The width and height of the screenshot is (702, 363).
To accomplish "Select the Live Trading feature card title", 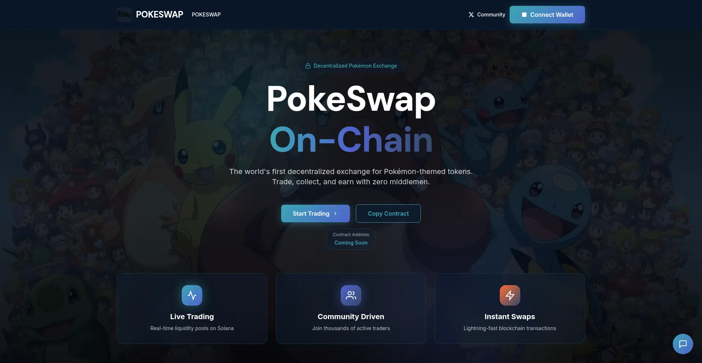I will (192, 317).
